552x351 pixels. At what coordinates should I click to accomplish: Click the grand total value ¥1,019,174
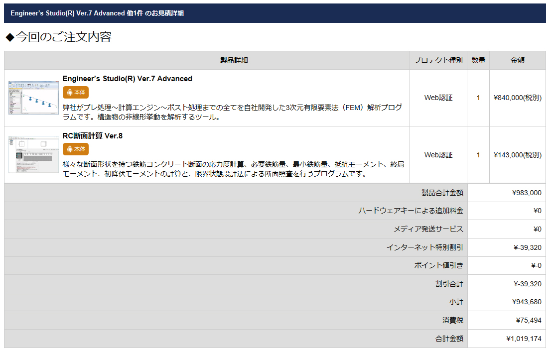click(x=524, y=339)
